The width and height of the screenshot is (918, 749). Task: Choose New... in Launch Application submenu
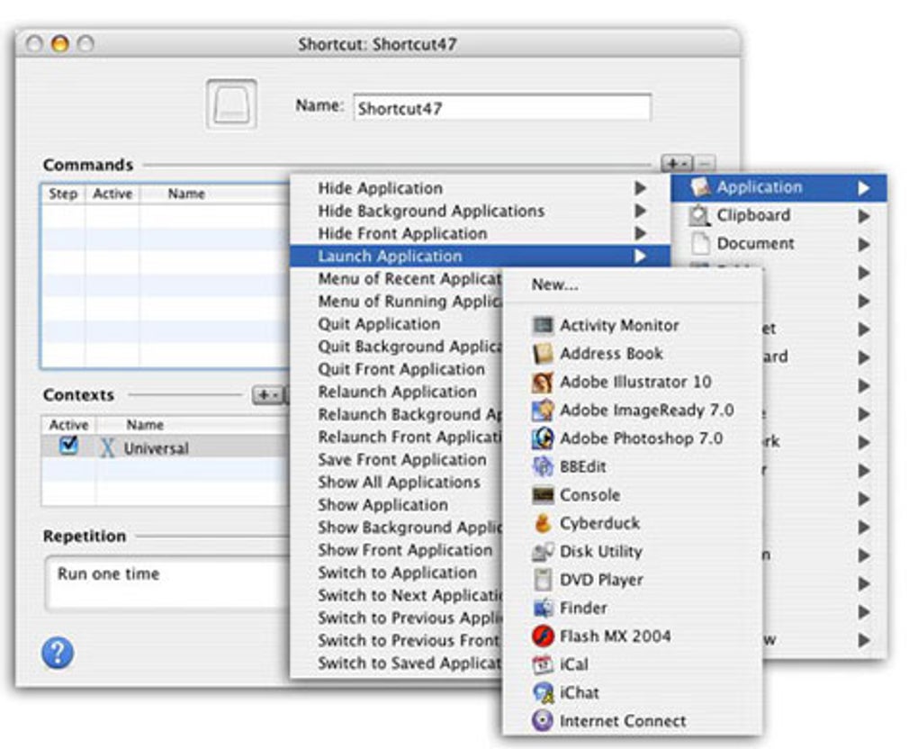554,284
